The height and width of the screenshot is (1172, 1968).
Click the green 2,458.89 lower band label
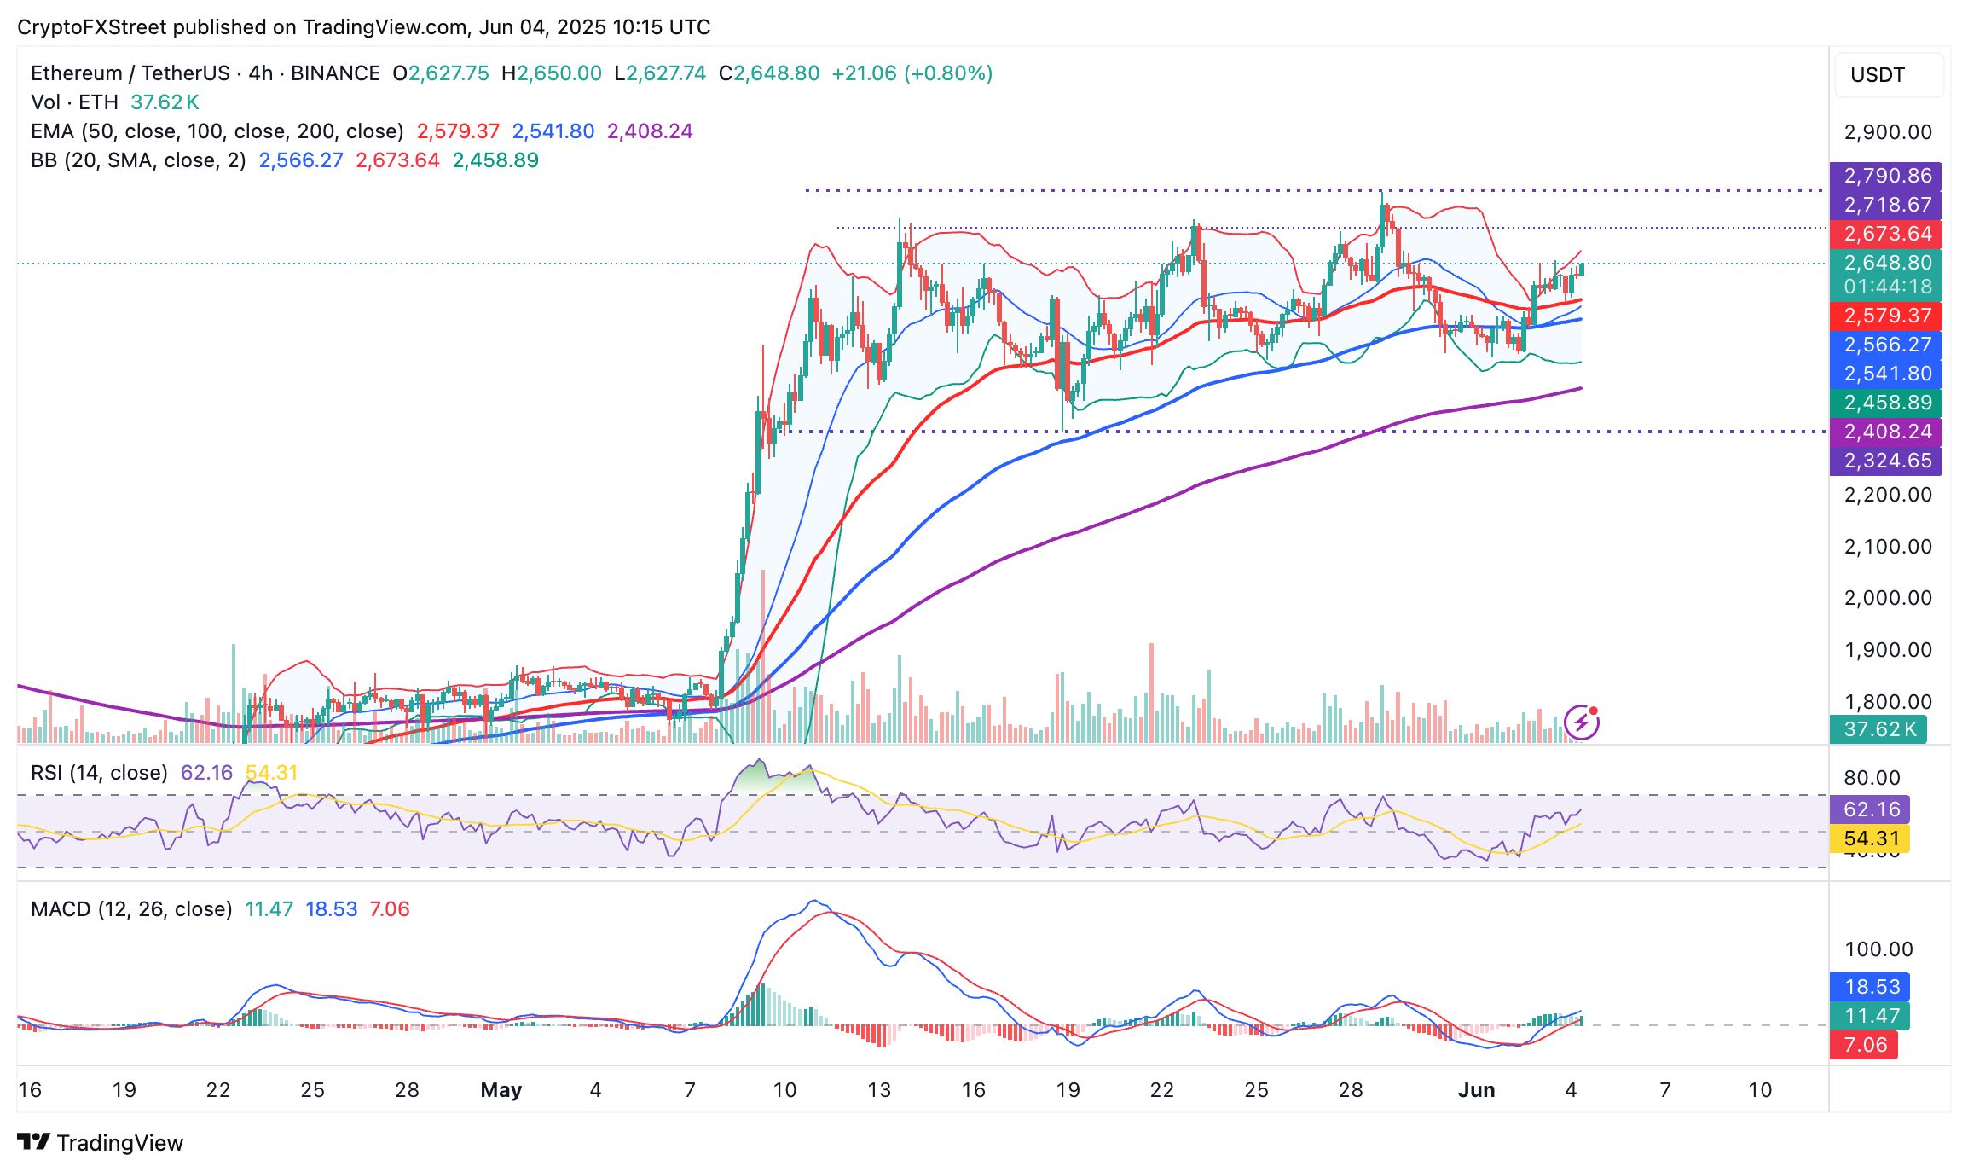pyautogui.click(x=1886, y=403)
